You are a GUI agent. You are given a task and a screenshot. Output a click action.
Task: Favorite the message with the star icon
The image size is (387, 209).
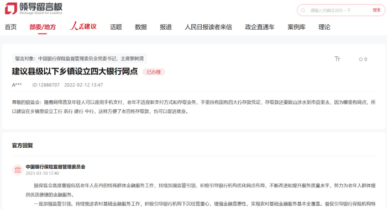(360, 59)
